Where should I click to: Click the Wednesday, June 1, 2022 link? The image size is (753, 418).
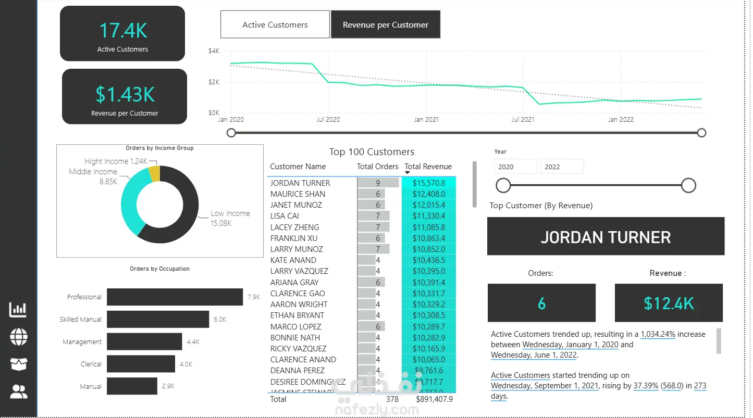coord(533,355)
